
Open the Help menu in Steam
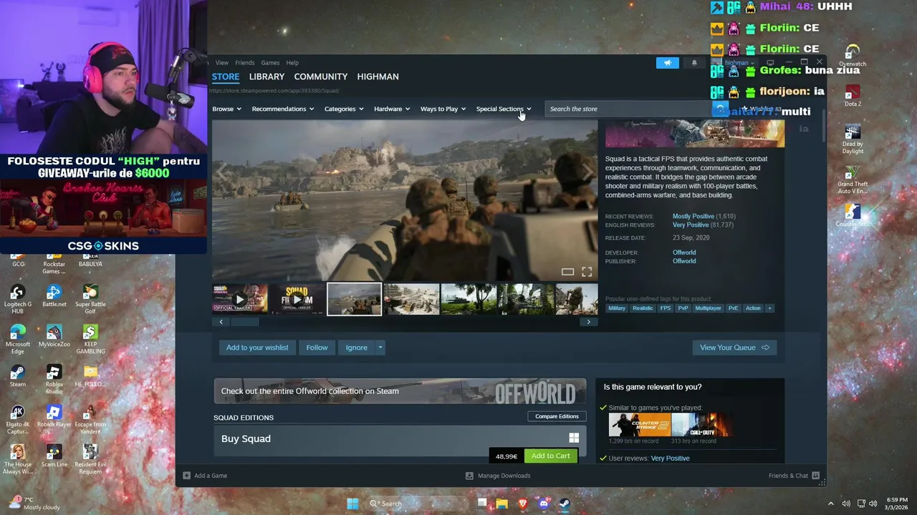[x=292, y=63]
